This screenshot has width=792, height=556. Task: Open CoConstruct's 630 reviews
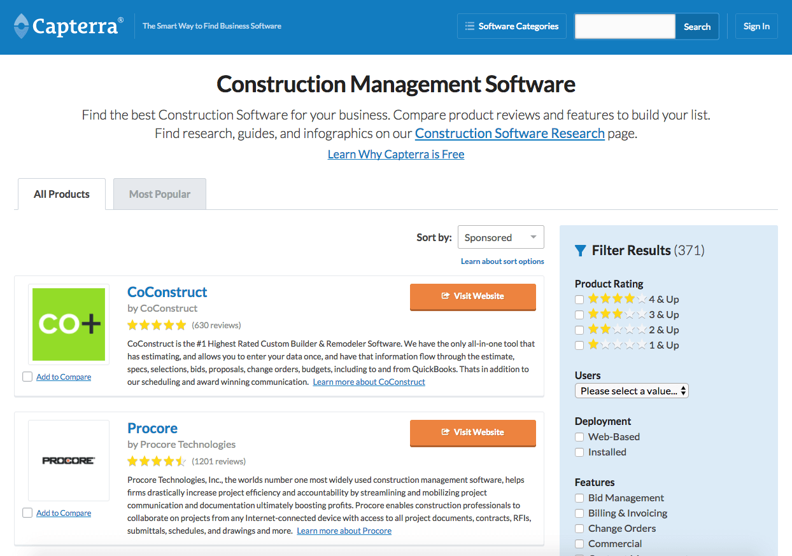pos(216,325)
